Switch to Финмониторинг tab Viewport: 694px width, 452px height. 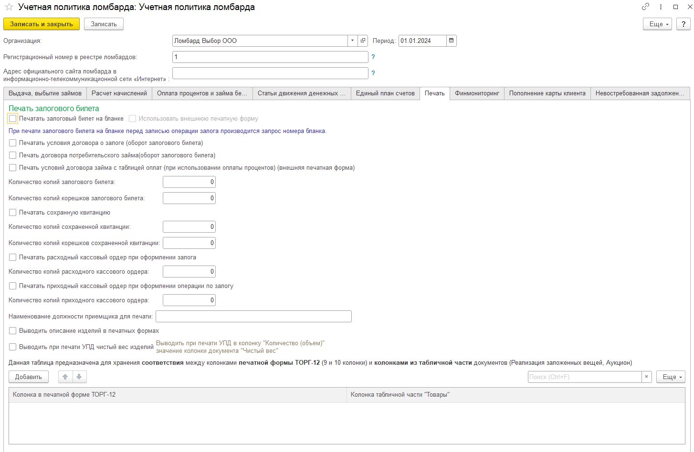point(477,93)
